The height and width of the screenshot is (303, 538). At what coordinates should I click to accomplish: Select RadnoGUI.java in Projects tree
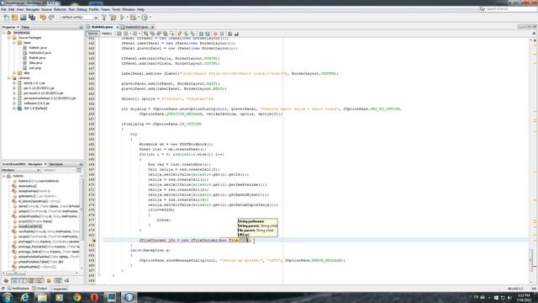coord(40,53)
